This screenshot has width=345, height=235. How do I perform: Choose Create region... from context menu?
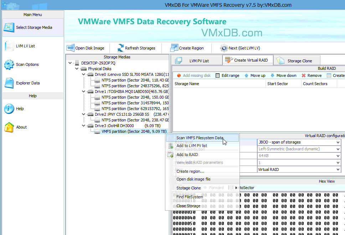tap(202, 171)
